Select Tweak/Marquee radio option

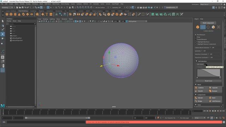tap(196, 39)
